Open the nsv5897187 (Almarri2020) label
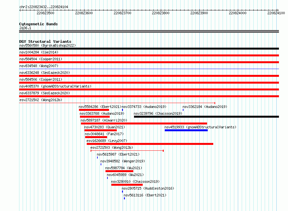This screenshot has height=211, width=288. coord(104,120)
